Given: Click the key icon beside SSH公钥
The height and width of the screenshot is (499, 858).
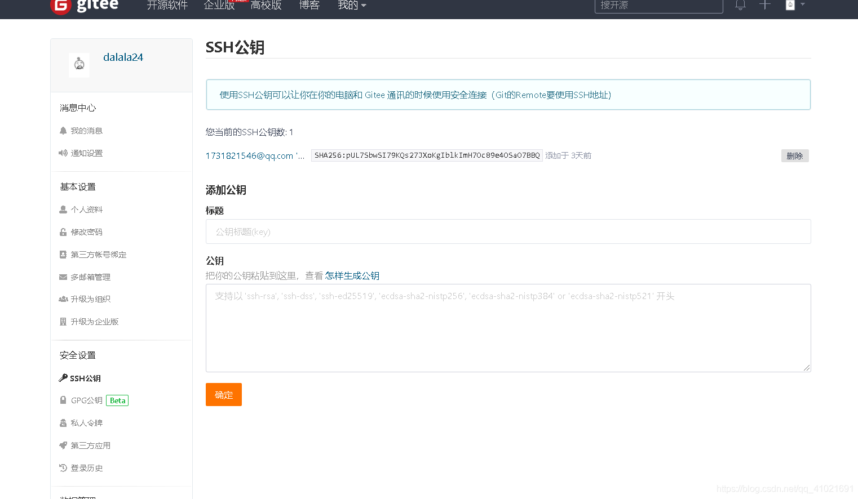Looking at the screenshot, I should pyautogui.click(x=63, y=377).
